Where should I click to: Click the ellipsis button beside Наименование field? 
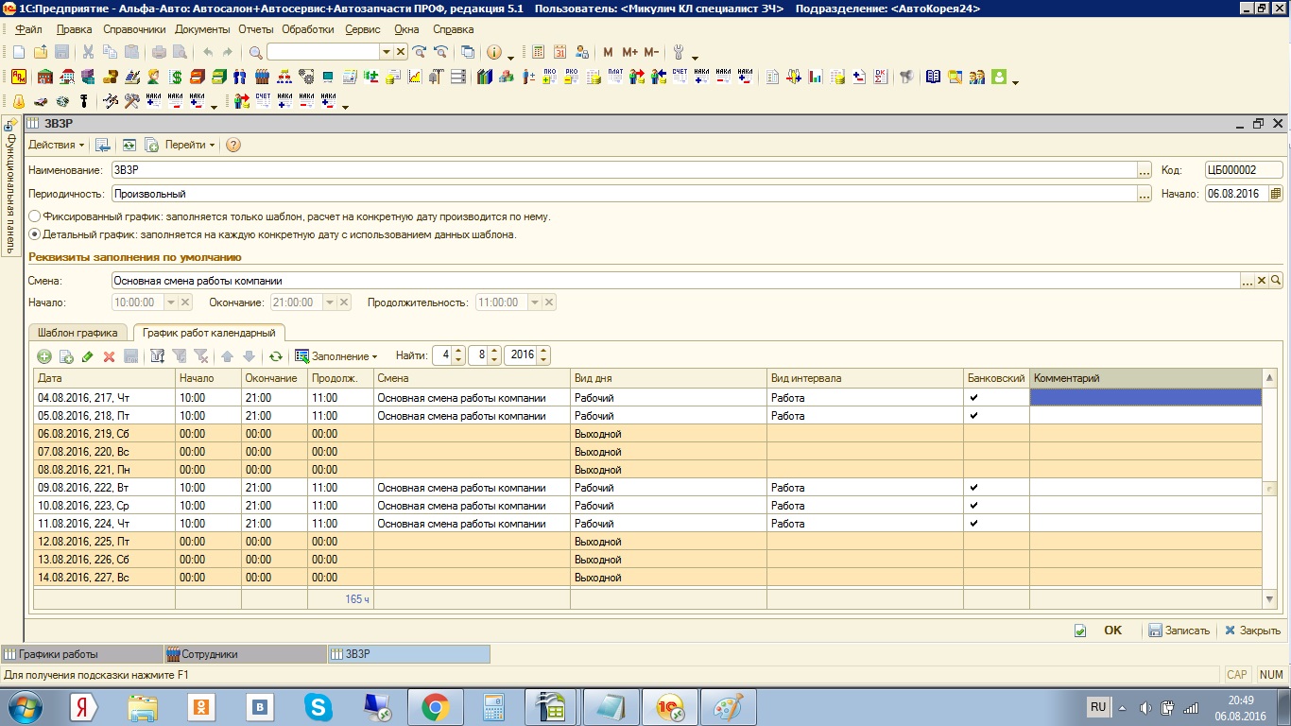(x=1145, y=170)
